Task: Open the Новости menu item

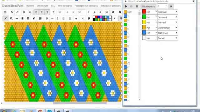Action: (30, 6)
